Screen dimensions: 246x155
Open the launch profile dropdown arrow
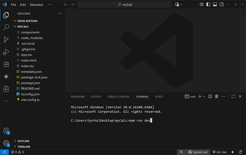pyautogui.click(x=204, y=97)
